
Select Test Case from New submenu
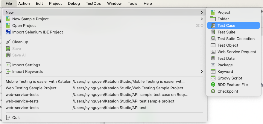pos(233,25)
